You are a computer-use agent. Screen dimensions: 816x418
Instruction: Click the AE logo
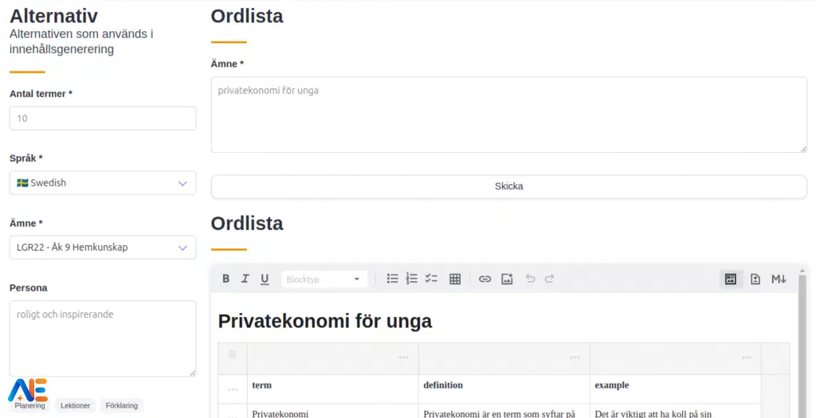coord(28,390)
